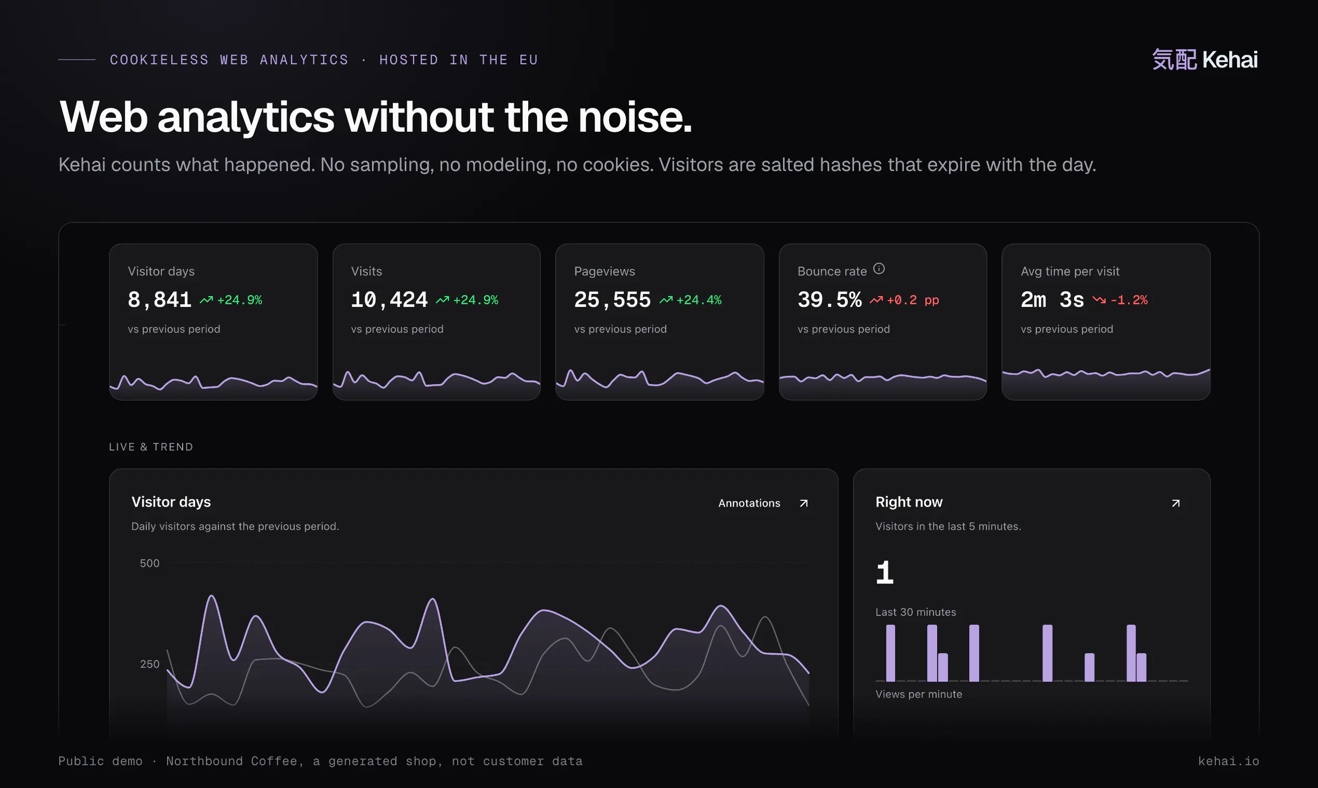Screen dimensions: 1318x788
Task: Click the Cookieless Web Analytics tagline
Action: point(324,60)
